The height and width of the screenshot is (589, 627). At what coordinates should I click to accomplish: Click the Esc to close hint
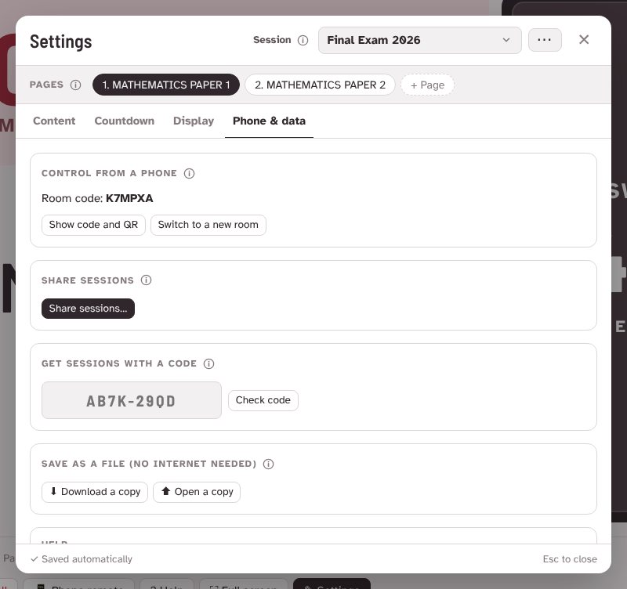coord(570,559)
